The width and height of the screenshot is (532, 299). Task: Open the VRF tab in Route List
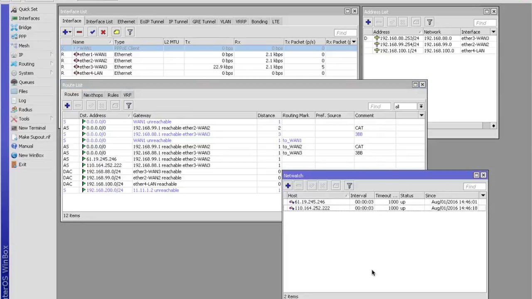coord(127,95)
